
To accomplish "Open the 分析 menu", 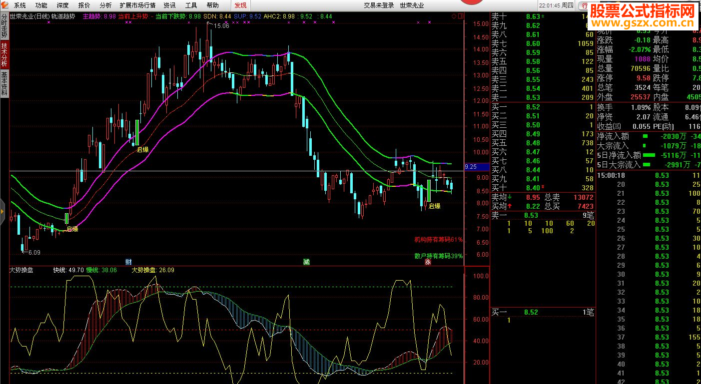I will (x=105, y=5).
